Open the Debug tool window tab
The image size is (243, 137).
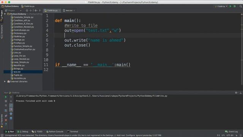(x=23, y=132)
